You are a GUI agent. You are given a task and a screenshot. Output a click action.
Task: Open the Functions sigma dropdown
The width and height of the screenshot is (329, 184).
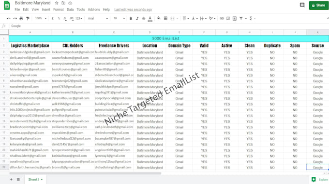(x=252, y=18)
